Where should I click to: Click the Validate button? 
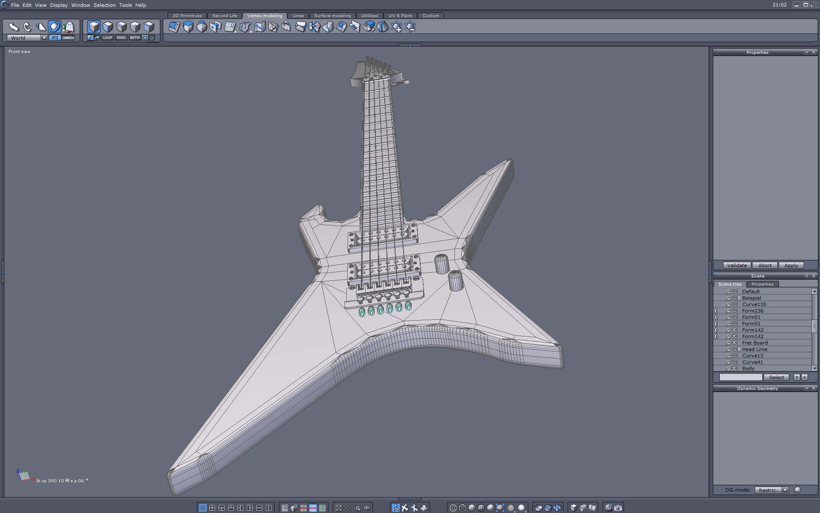737,265
